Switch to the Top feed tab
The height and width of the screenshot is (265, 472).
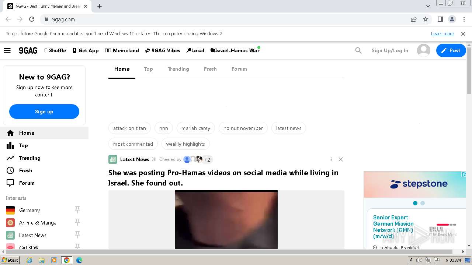click(x=148, y=69)
